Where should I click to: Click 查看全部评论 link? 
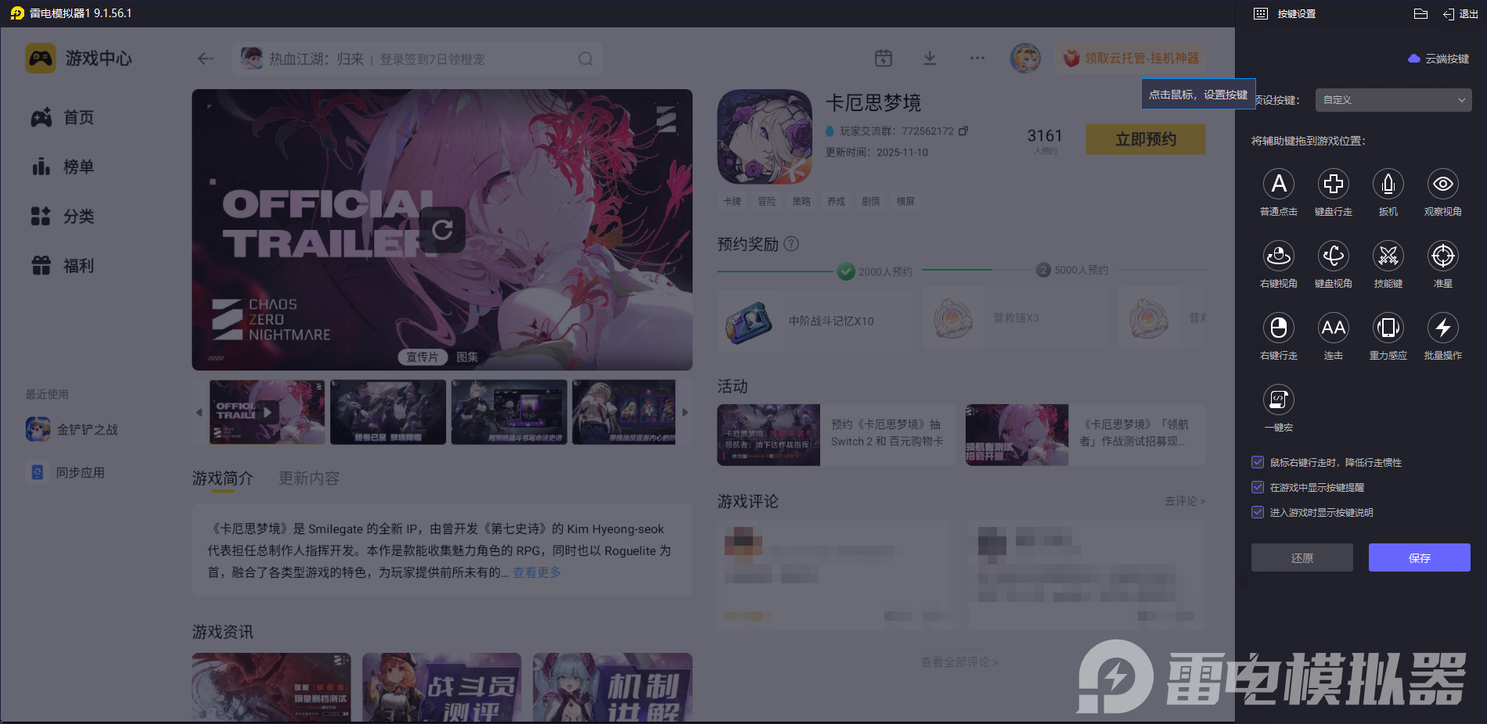960,662
